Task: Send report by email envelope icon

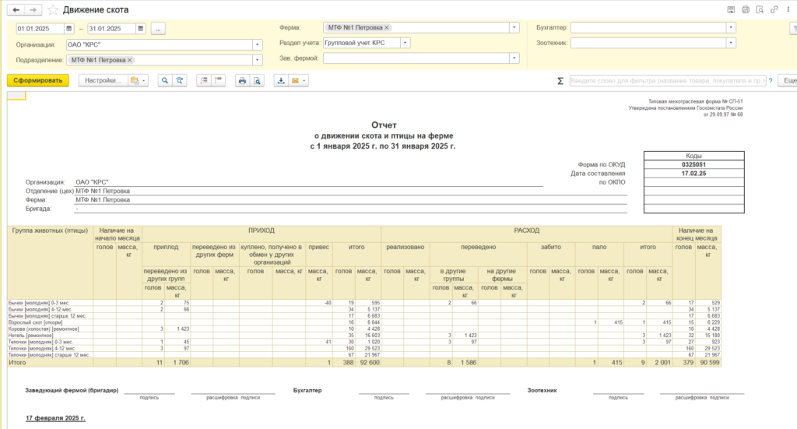Action: tap(295, 80)
